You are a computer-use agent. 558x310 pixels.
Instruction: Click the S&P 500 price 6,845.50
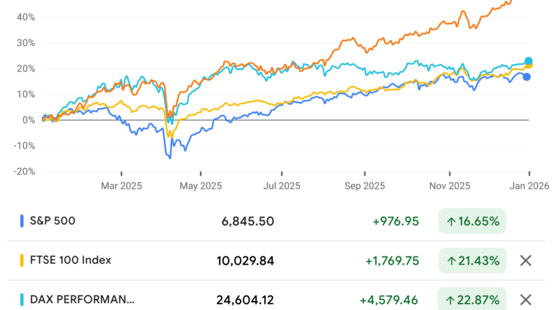click(x=242, y=222)
